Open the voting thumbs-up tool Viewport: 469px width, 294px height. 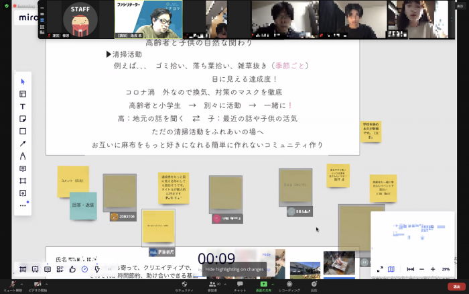tap(72, 269)
